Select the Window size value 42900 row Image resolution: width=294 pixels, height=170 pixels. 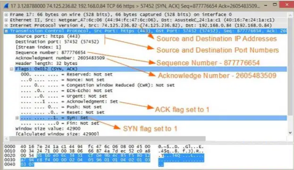click(48, 129)
